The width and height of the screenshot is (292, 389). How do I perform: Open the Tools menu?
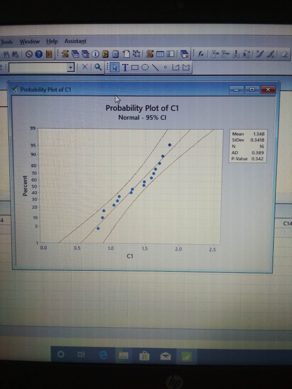tap(7, 42)
